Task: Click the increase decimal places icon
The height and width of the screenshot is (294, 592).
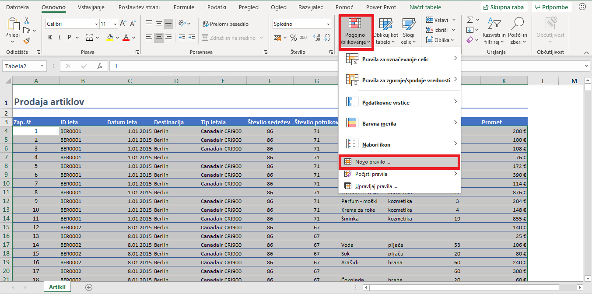Action: pos(316,38)
